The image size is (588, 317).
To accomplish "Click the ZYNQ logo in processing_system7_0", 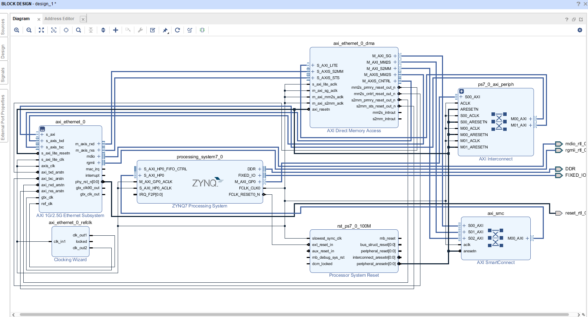I will click(208, 182).
